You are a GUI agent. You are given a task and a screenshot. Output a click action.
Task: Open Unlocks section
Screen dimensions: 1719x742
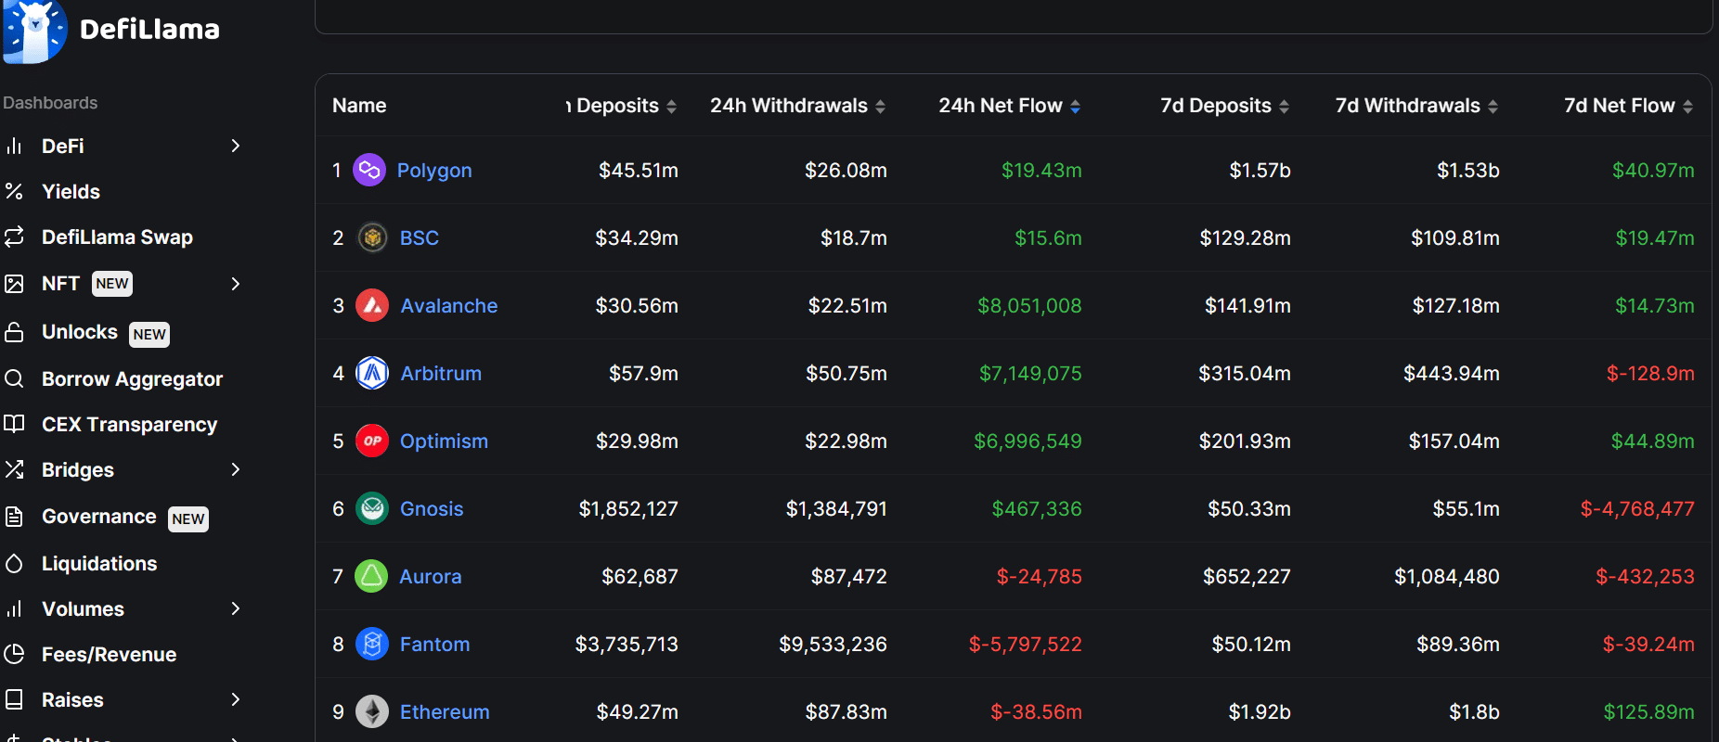(x=80, y=331)
